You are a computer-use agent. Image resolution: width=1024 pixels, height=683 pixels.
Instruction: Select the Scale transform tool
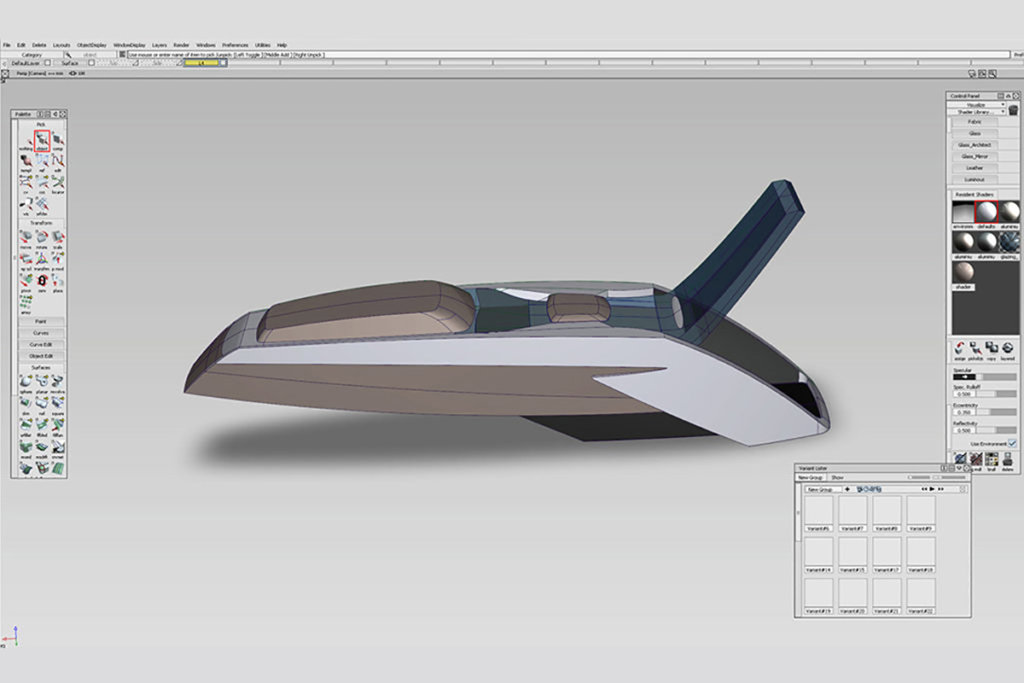coord(58,238)
